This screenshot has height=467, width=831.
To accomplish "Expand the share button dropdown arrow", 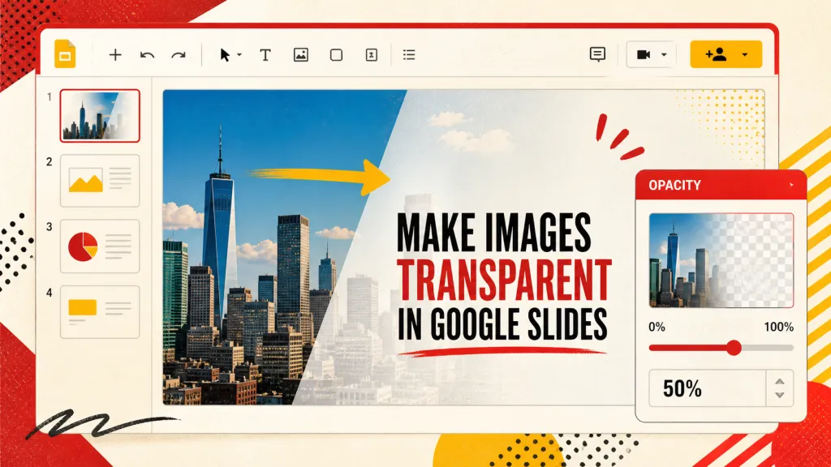I will (745, 54).
